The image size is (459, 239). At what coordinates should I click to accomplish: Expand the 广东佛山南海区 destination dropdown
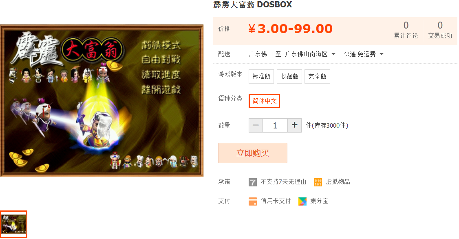[x=310, y=54]
